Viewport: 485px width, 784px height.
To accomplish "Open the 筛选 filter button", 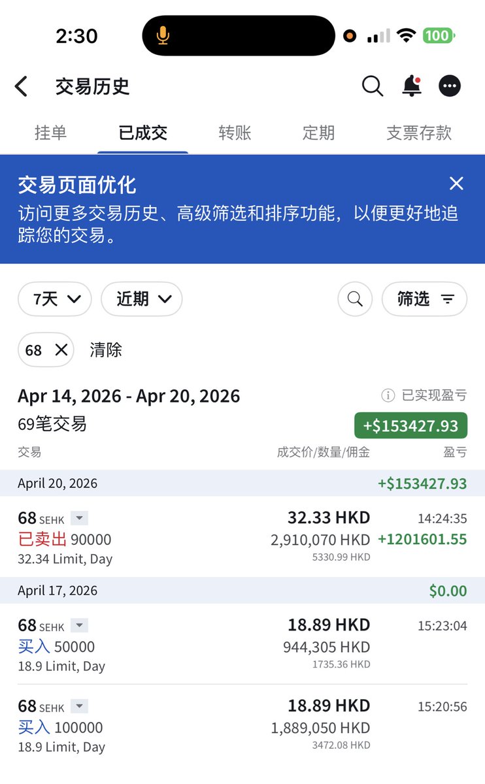I will [424, 299].
